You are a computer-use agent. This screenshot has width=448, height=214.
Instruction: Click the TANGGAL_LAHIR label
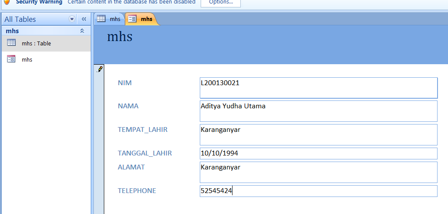(x=145, y=153)
